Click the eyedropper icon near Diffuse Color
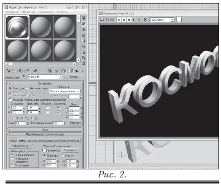Viewport: 221px width, 186px height. pyautogui.click(x=25, y=77)
